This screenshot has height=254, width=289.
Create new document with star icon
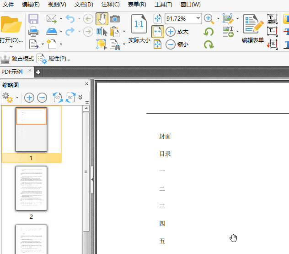[51, 44]
